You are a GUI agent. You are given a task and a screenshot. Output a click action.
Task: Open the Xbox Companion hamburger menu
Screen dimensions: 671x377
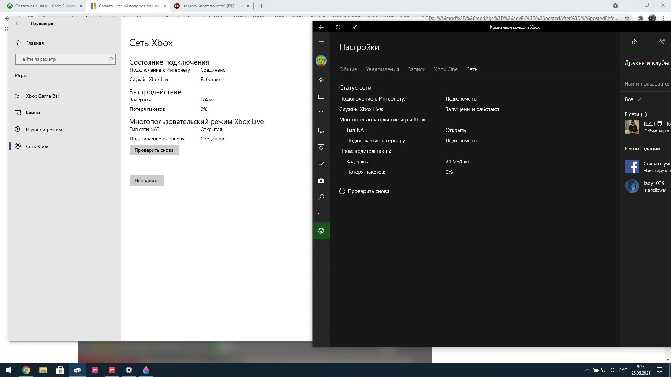(x=321, y=42)
